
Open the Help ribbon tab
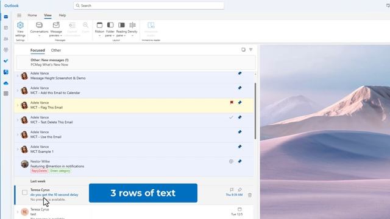coord(62,15)
